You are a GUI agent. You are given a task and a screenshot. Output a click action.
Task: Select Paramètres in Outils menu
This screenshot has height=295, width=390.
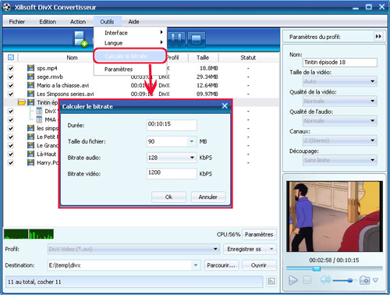point(130,69)
